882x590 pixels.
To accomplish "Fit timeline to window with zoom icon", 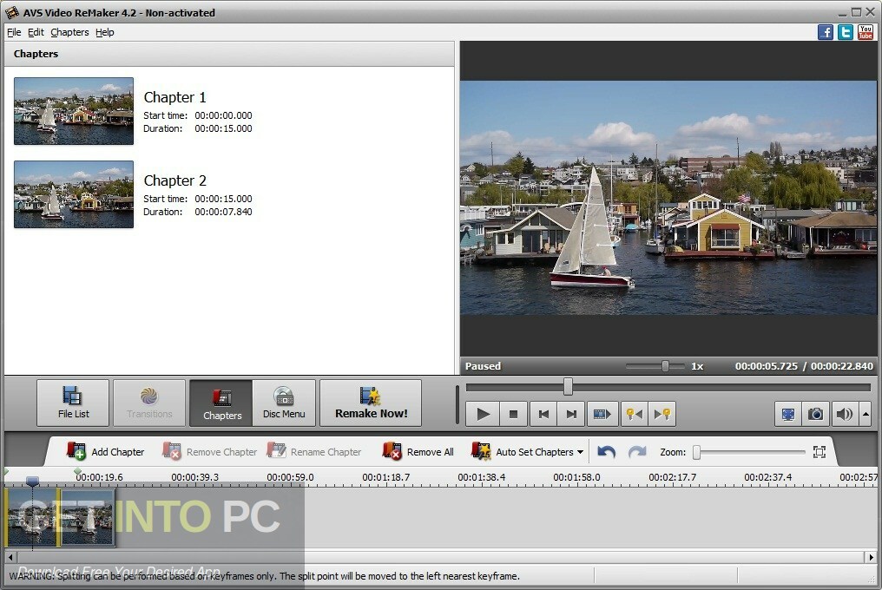I will [819, 452].
